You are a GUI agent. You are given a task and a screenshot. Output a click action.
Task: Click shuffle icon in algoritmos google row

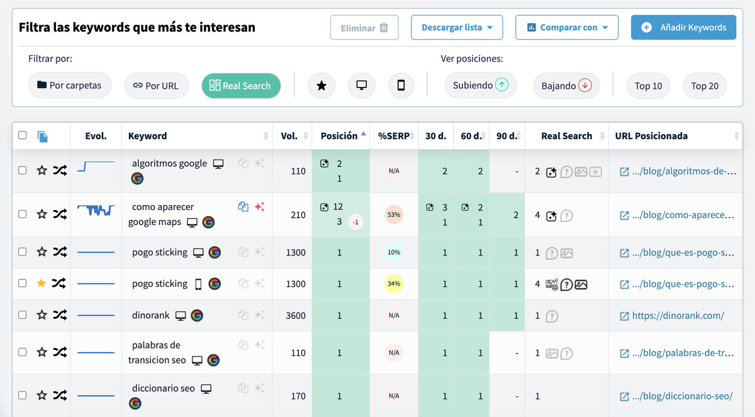pyautogui.click(x=59, y=170)
